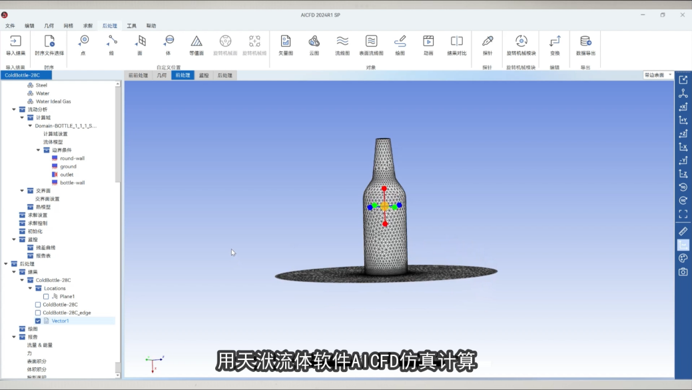Collapse the Locations tree node

30,289
